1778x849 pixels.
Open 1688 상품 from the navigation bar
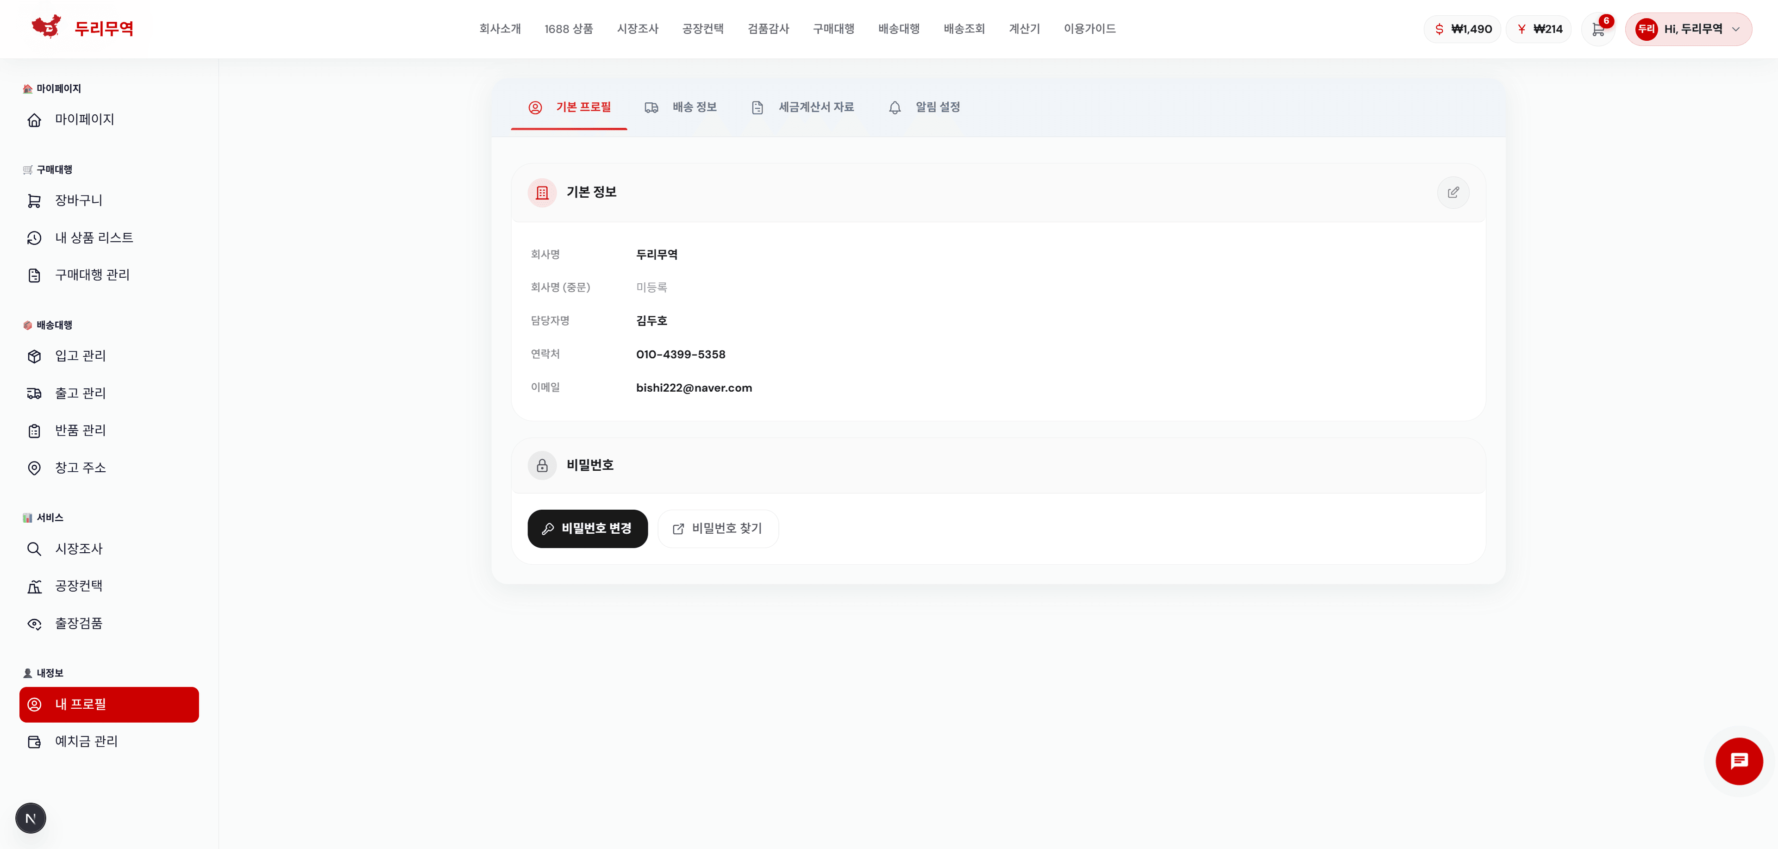[569, 29]
